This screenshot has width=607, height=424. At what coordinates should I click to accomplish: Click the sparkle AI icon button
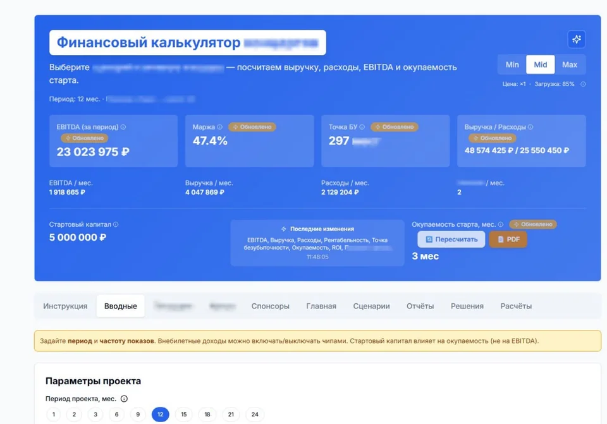pyautogui.click(x=577, y=39)
